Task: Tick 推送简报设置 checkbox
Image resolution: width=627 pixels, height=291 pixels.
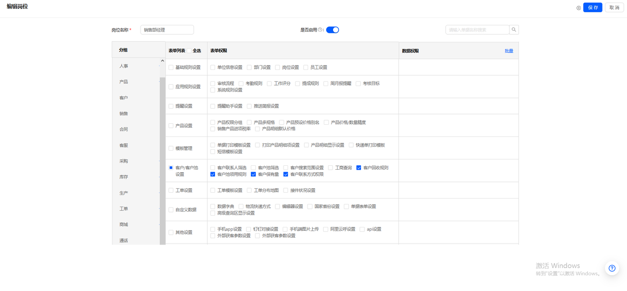Action: pyautogui.click(x=249, y=106)
